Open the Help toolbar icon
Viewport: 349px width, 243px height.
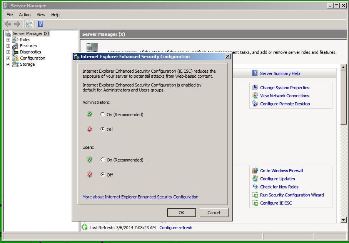(40, 24)
